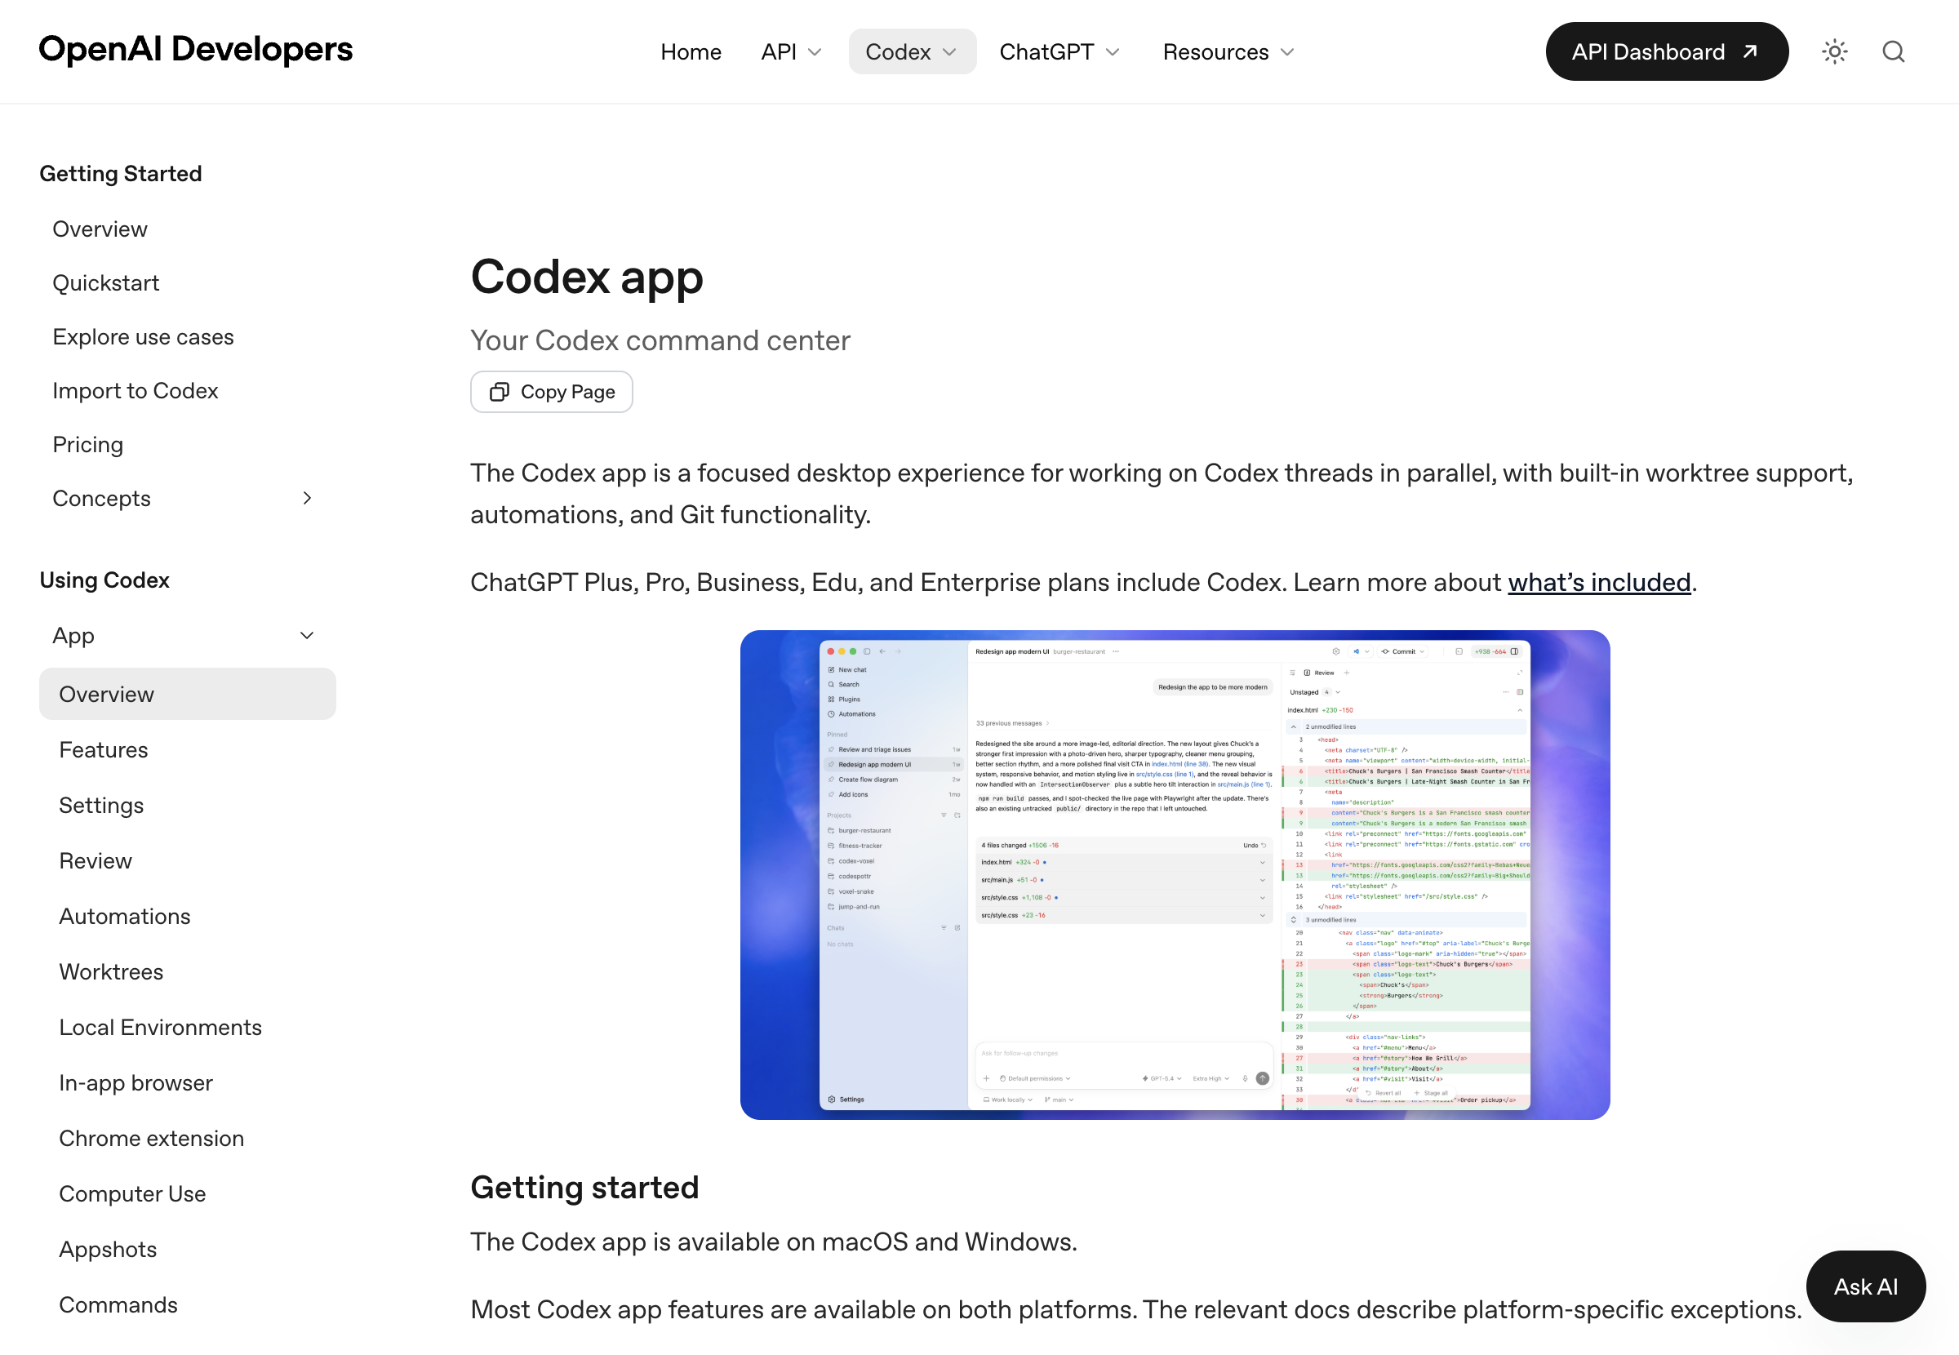Open the Features sidebar page
This screenshot has width=1959, height=1355.
point(104,749)
